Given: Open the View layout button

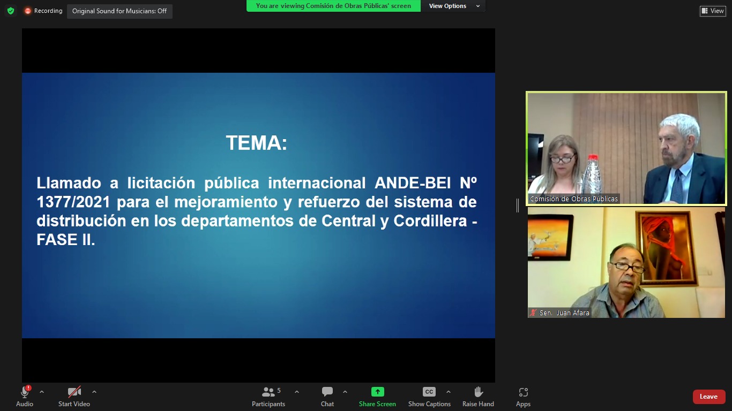Looking at the screenshot, I should click(x=713, y=11).
